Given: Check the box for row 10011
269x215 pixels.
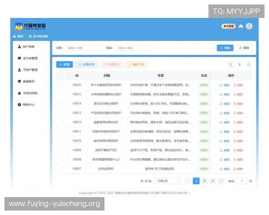Looking at the screenshot, I should coord(62,131).
